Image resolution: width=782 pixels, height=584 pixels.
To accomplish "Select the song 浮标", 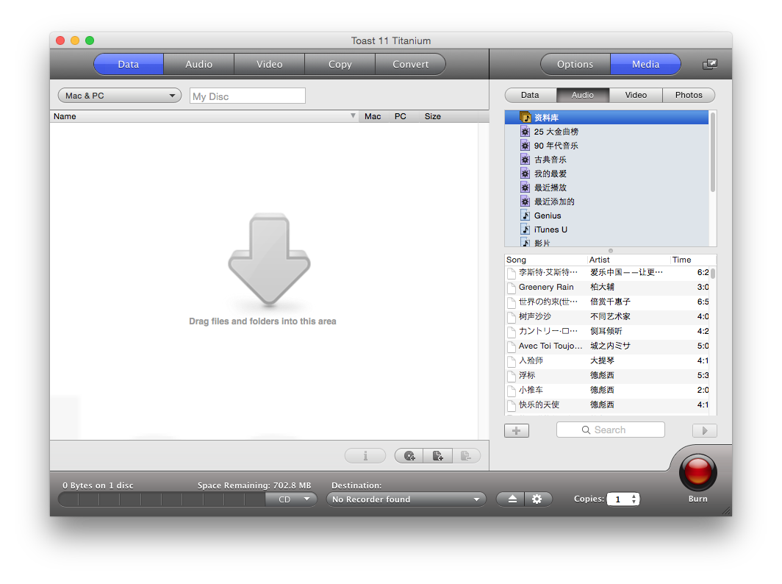I will coord(527,375).
